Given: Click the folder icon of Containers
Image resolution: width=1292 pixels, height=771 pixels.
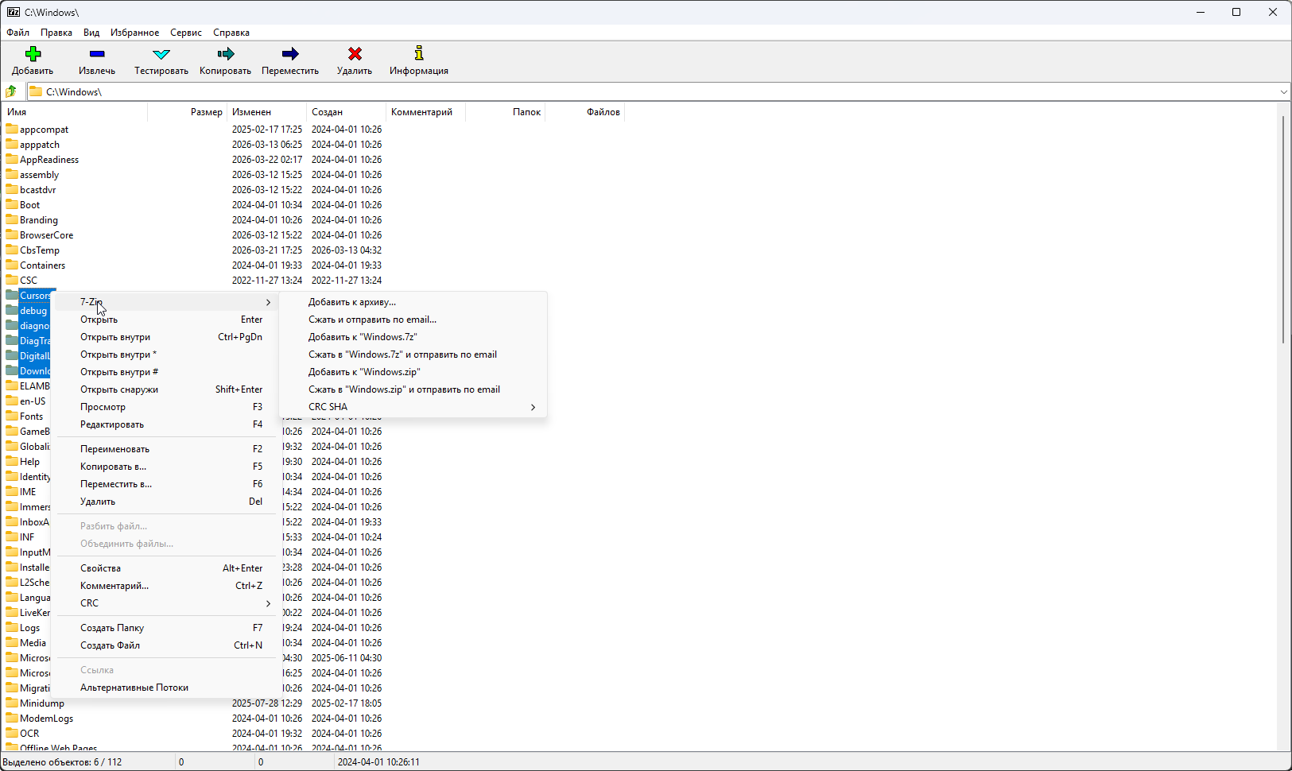Looking at the screenshot, I should (x=12, y=265).
